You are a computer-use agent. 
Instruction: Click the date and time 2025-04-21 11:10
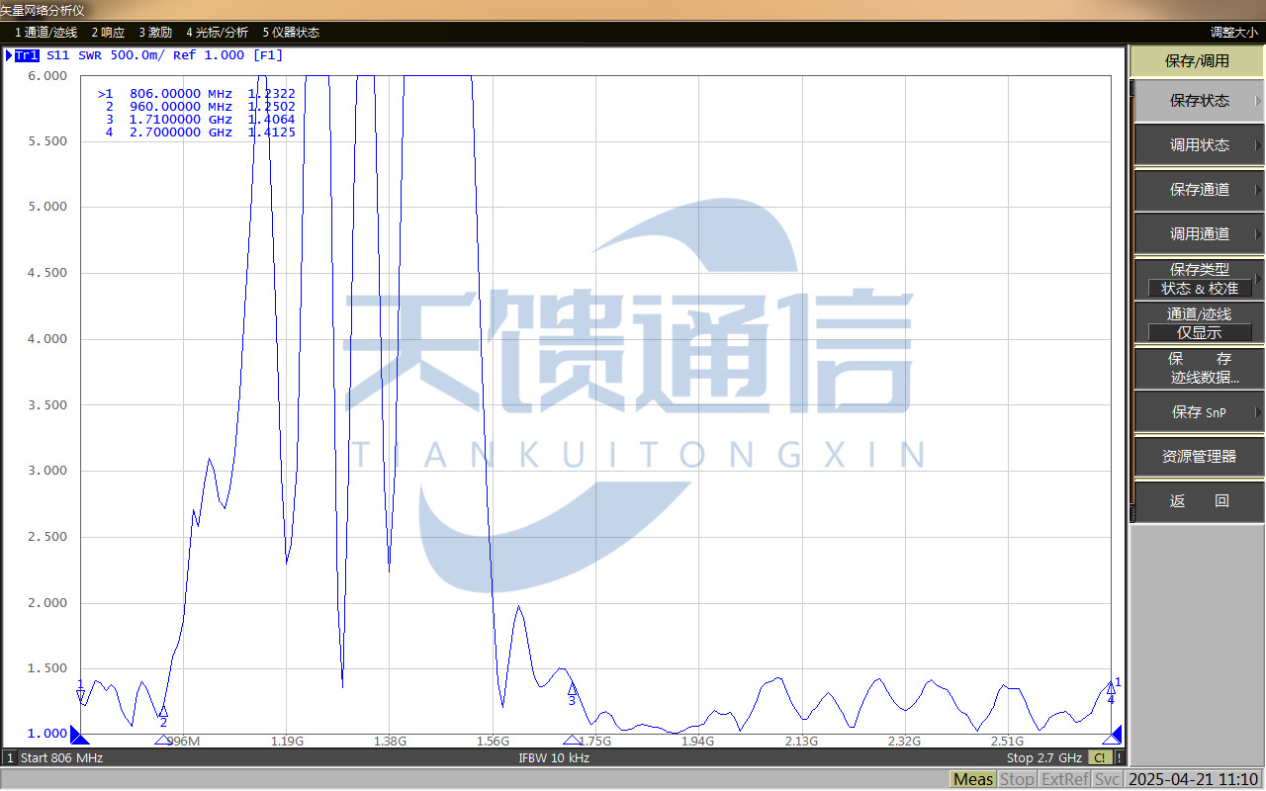click(x=1195, y=779)
